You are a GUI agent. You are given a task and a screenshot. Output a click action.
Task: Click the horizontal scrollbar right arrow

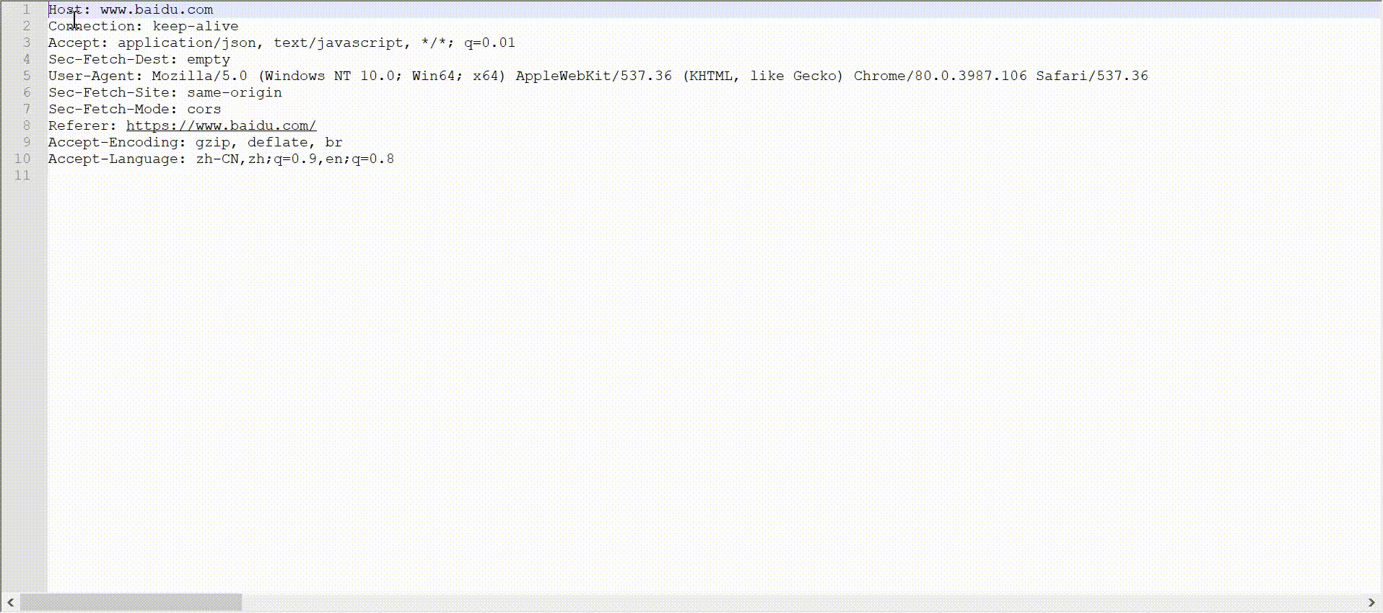1371,602
